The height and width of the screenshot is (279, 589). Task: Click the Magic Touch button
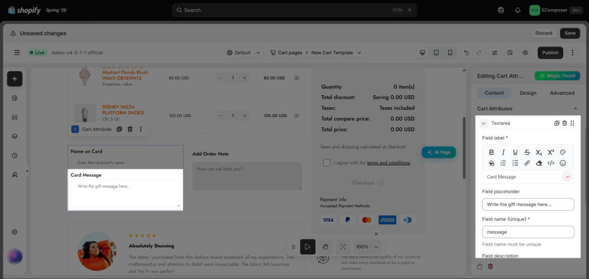coord(558,76)
